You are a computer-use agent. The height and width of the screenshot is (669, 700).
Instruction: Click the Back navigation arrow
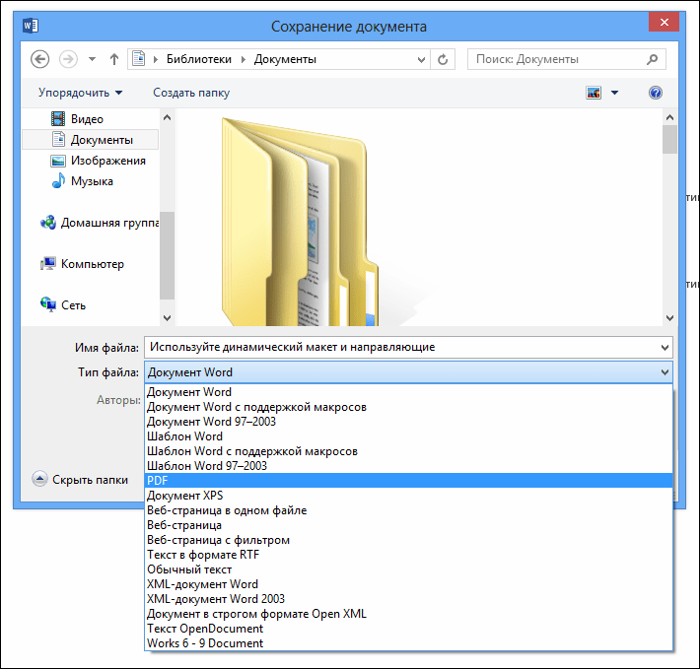(x=39, y=59)
